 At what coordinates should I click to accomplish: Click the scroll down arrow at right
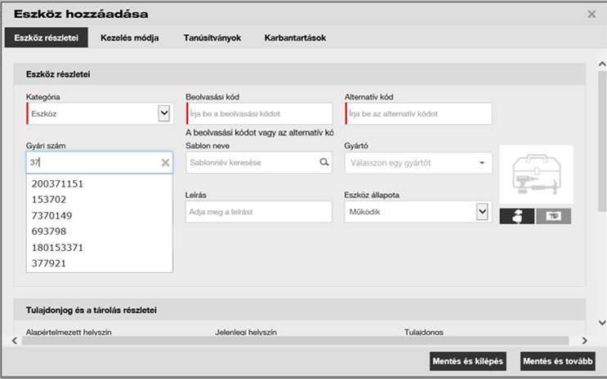pyautogui.click(x=602, y=323)
